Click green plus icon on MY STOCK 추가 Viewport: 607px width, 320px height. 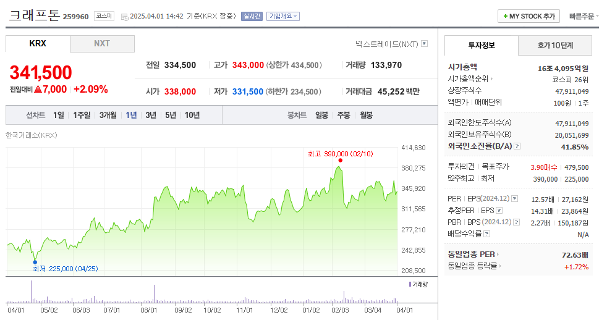coord(505,16)
